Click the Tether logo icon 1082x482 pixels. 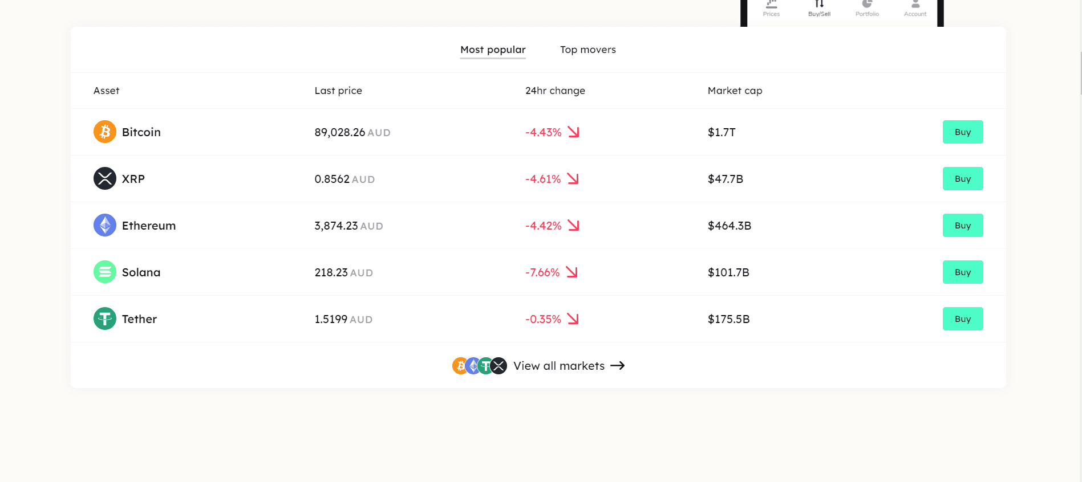pos(105,318)
